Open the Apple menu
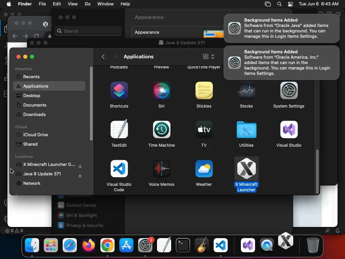345x259 pixels. [9, 4]
